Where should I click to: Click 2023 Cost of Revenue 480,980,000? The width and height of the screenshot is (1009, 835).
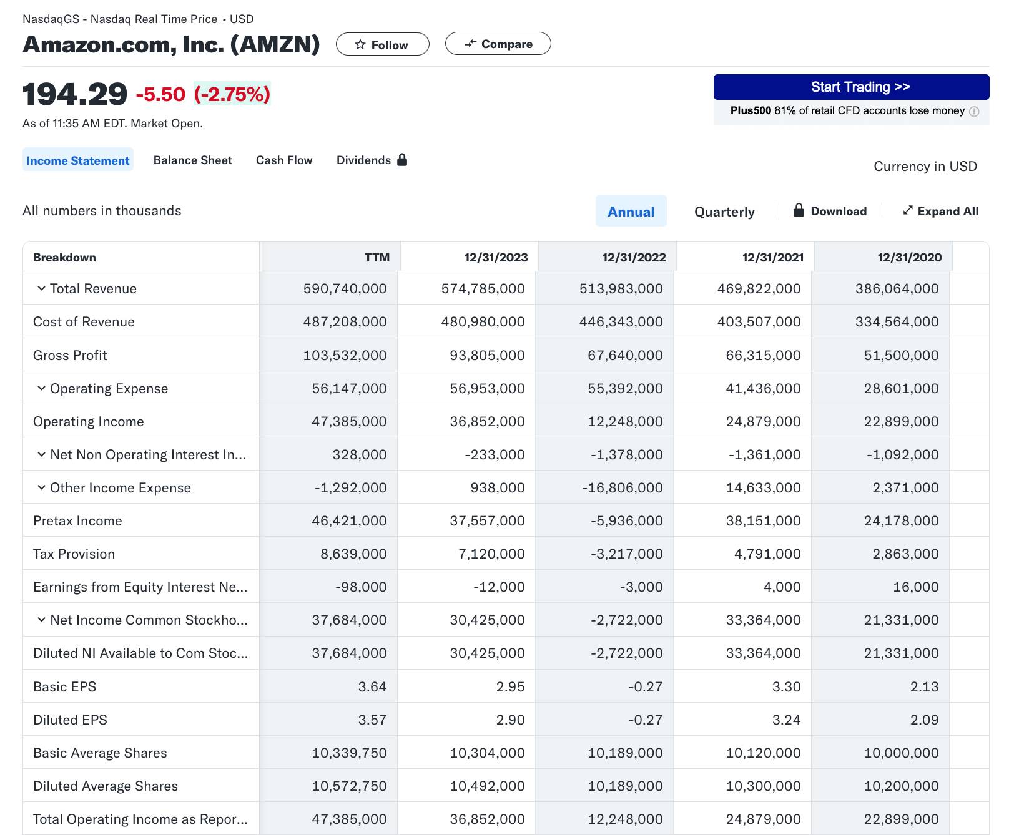tap(483, 321)
